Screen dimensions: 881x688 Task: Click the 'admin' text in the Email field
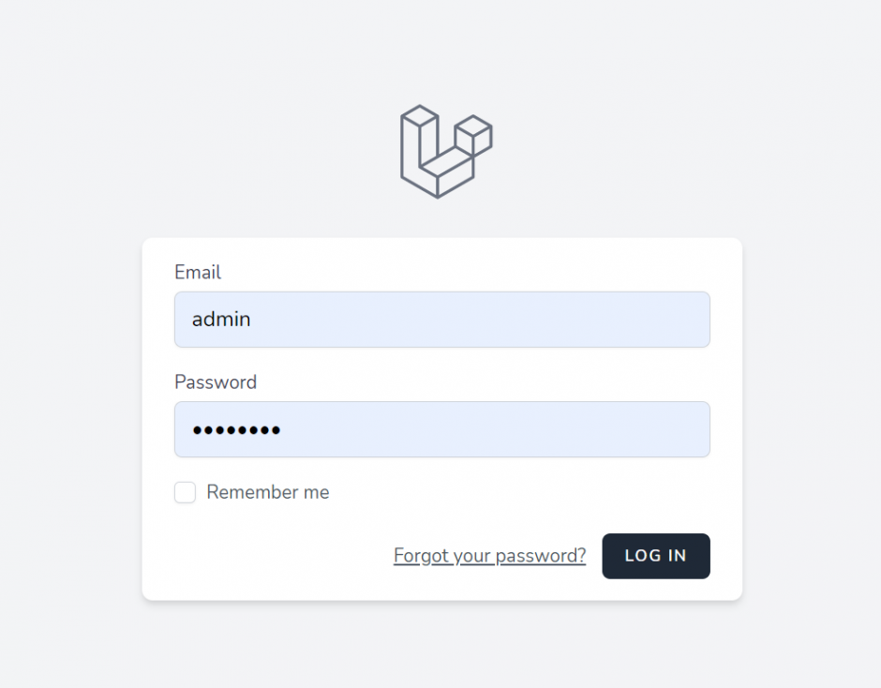221,320
